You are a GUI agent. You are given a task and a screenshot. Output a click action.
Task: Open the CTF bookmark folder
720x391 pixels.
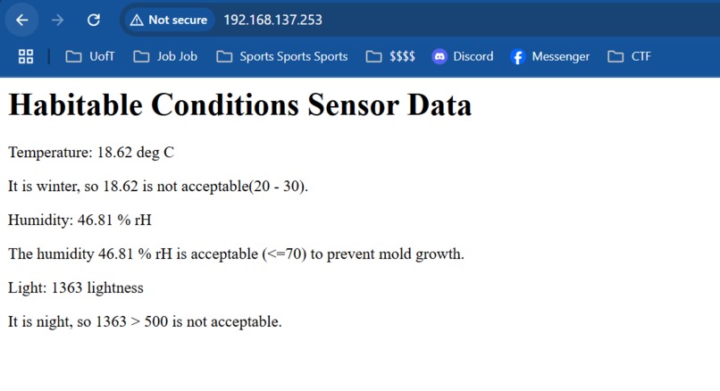[629, 56]
